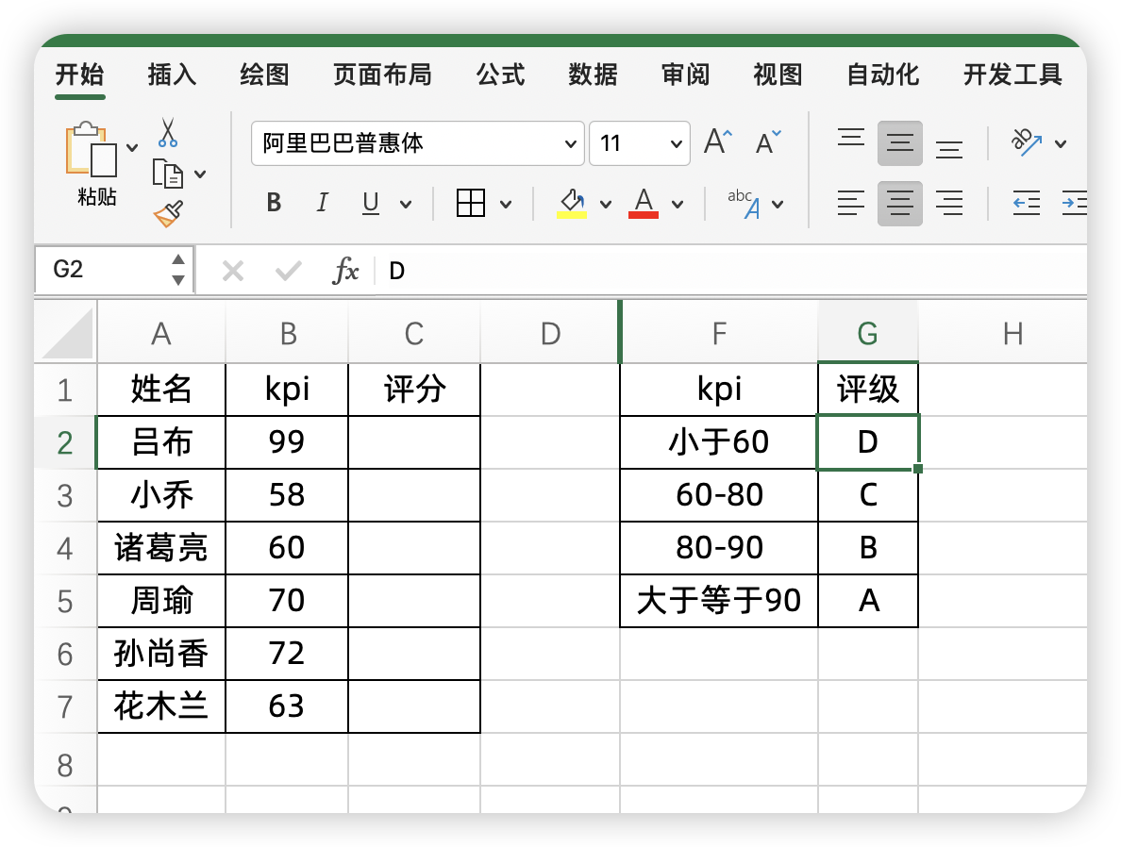Decrease indent icon
The width and height of the screenshot is (1121, 847).
tap(1027, 204)
